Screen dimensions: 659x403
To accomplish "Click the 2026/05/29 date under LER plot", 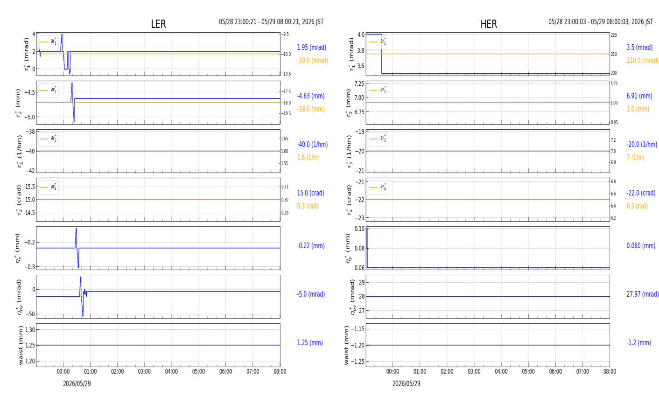I will click(x=77, y=384).
